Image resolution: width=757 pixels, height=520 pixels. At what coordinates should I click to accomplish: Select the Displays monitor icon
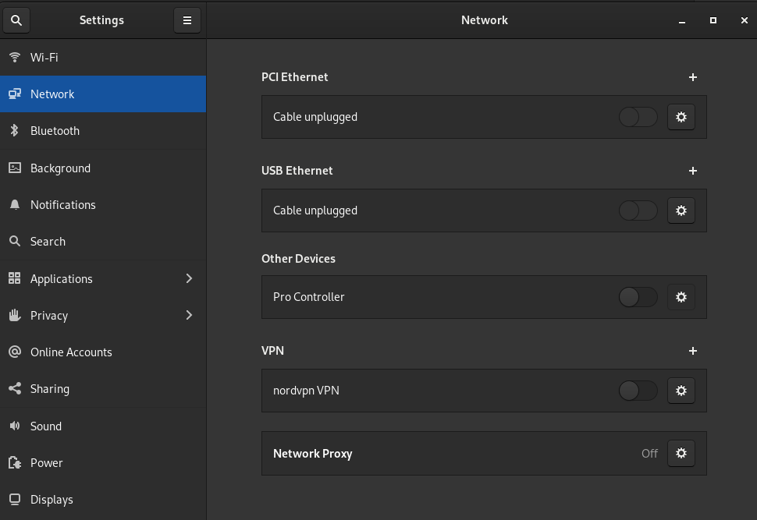coord(14,499)
